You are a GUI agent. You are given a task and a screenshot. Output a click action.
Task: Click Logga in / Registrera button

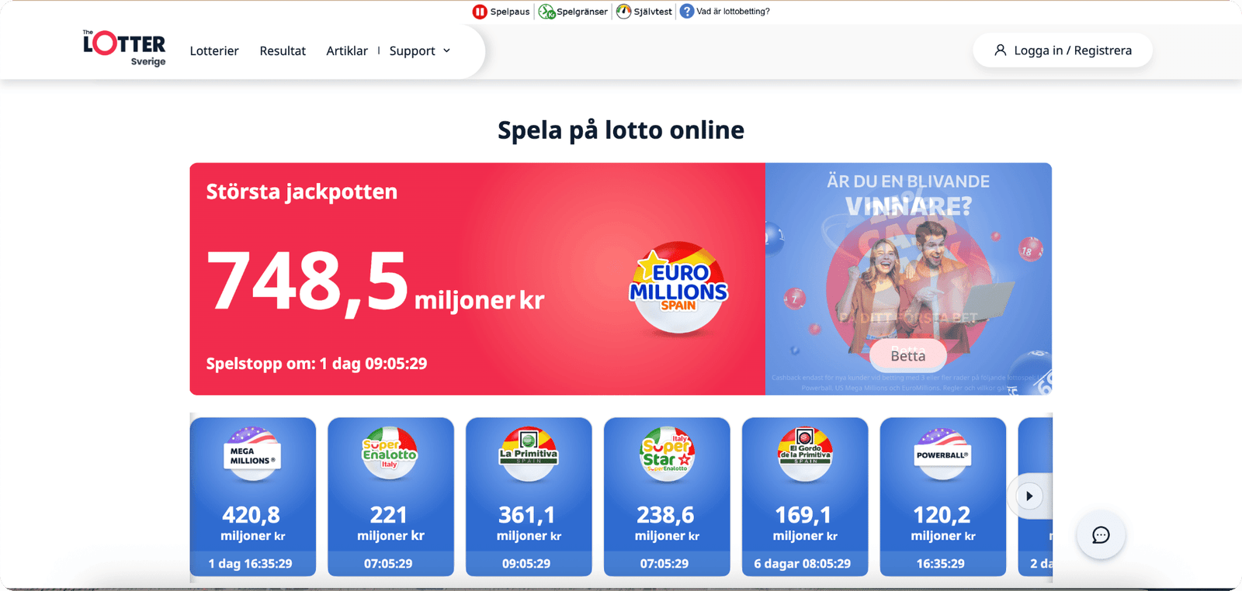coord(1063,50)
